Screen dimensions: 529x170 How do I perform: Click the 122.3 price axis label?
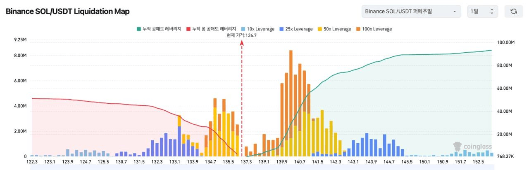coord(32,162)
